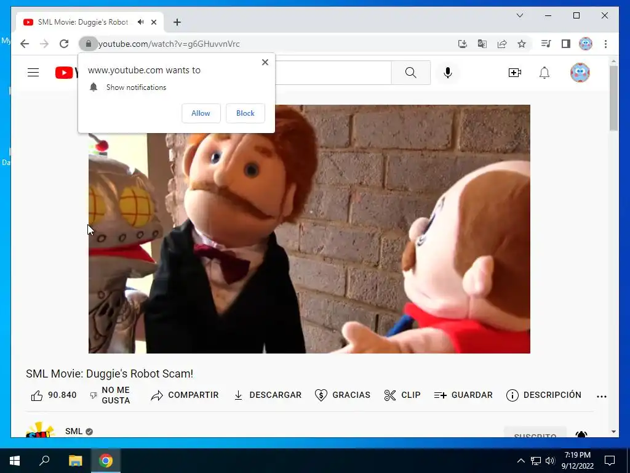This screenshot has height=473, width=630.
Task: Open more actions three-dot menu under video
Action: click(x=602, y=396)
